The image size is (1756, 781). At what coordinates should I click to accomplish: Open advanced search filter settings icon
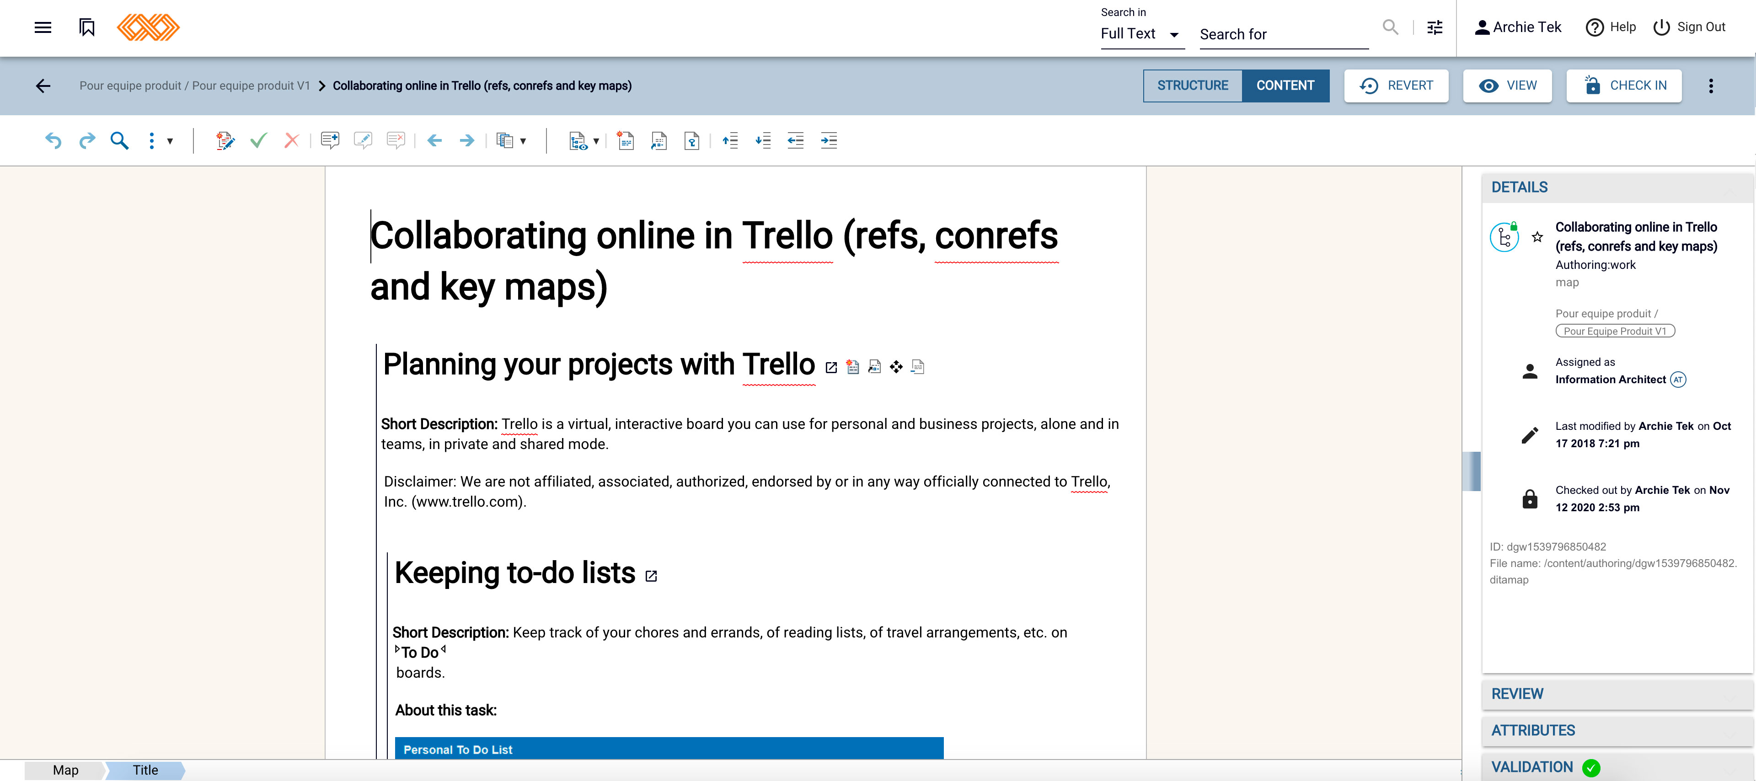tap(1435, 27)
